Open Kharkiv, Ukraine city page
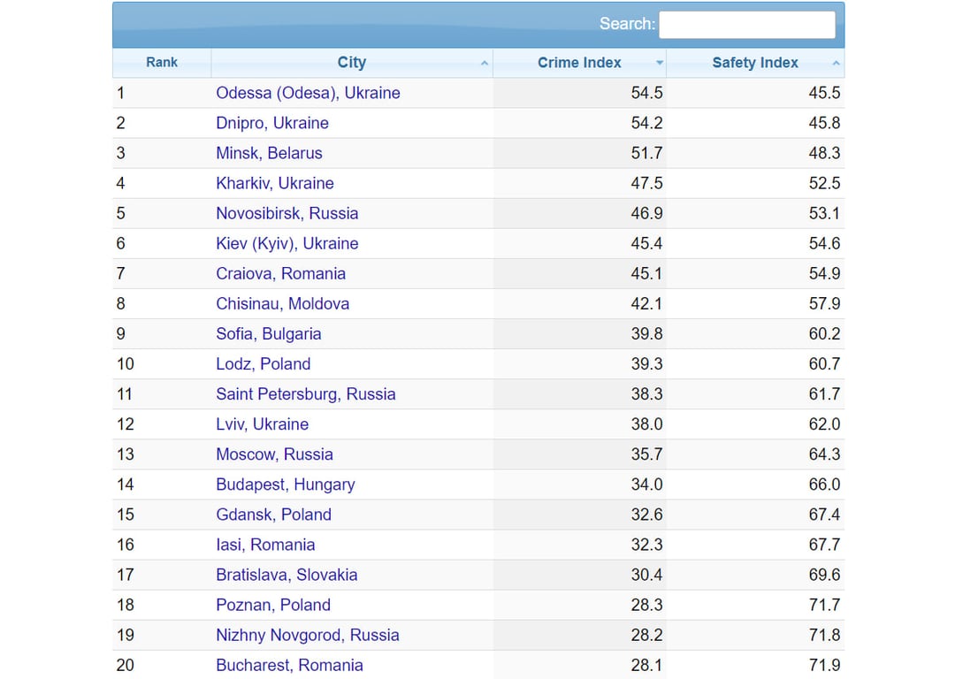 click(x=275, y=183)
